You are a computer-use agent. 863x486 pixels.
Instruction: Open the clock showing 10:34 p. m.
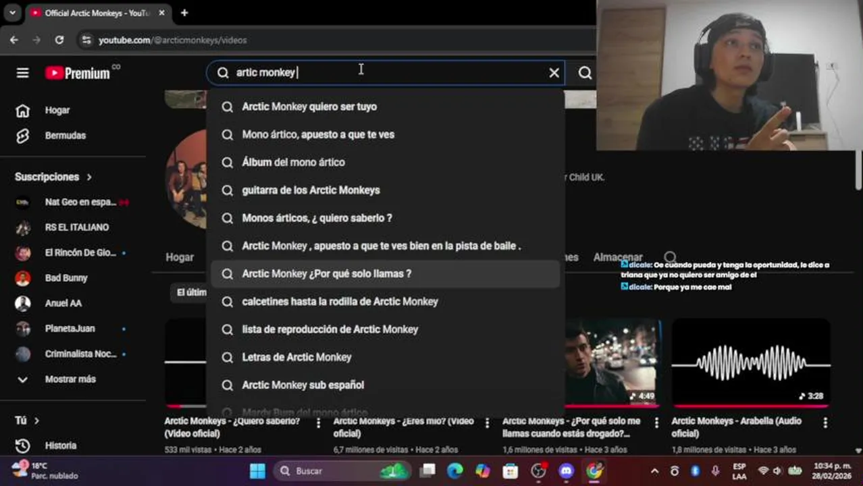[832, 471]
